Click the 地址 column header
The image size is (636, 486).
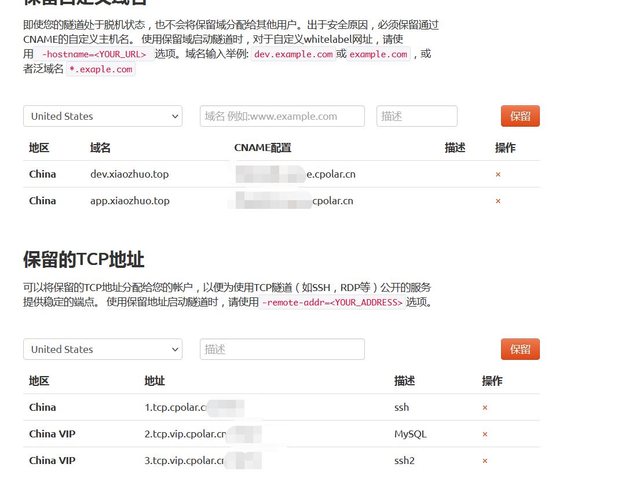pyautogui.click(x=155, y=381)
